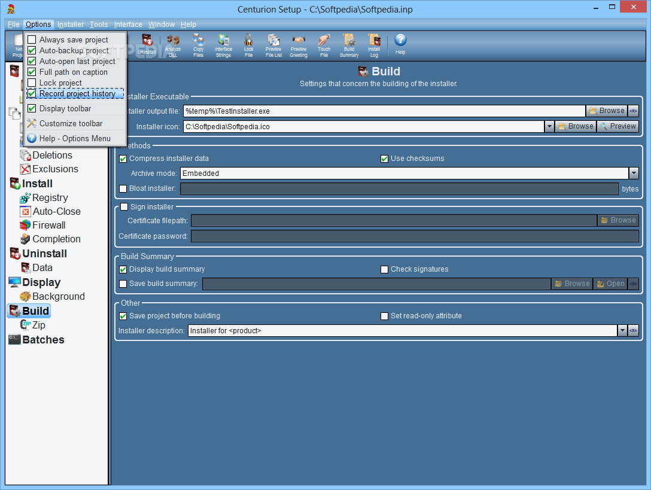Uncheck Compress installer data
The image size is (651, 490).
pyautogui.click(x=123, y=159)
